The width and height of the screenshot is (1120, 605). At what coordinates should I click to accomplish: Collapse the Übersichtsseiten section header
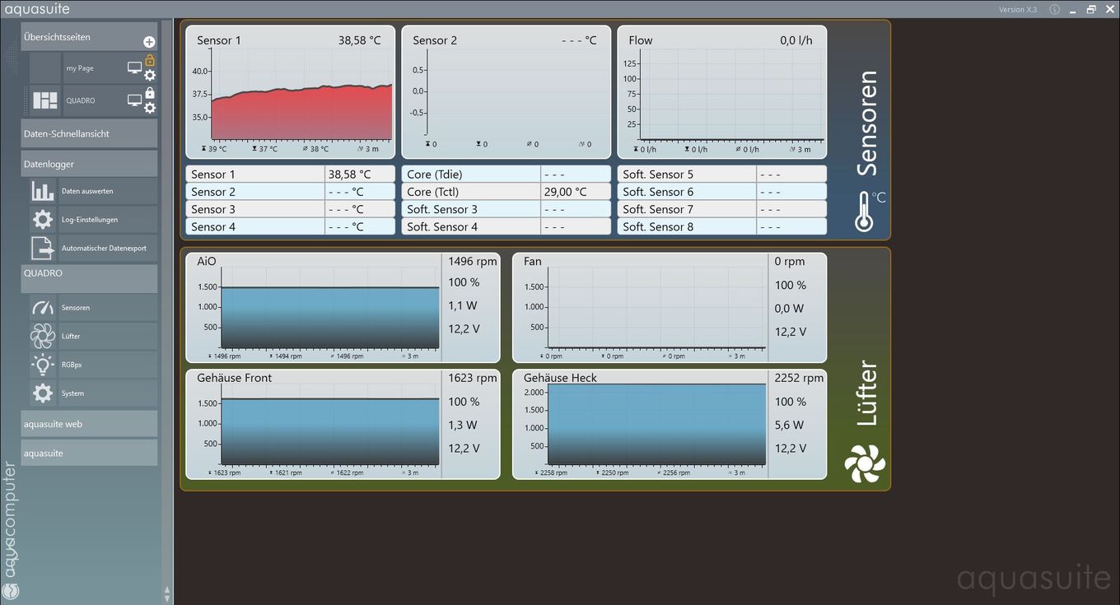(89, 37)
